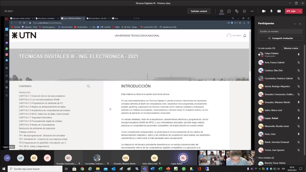Viewport: 306px width, 172px height.
Task: Click the YouTube bookmark in bookmarks bar
Action: coord(15,27)
